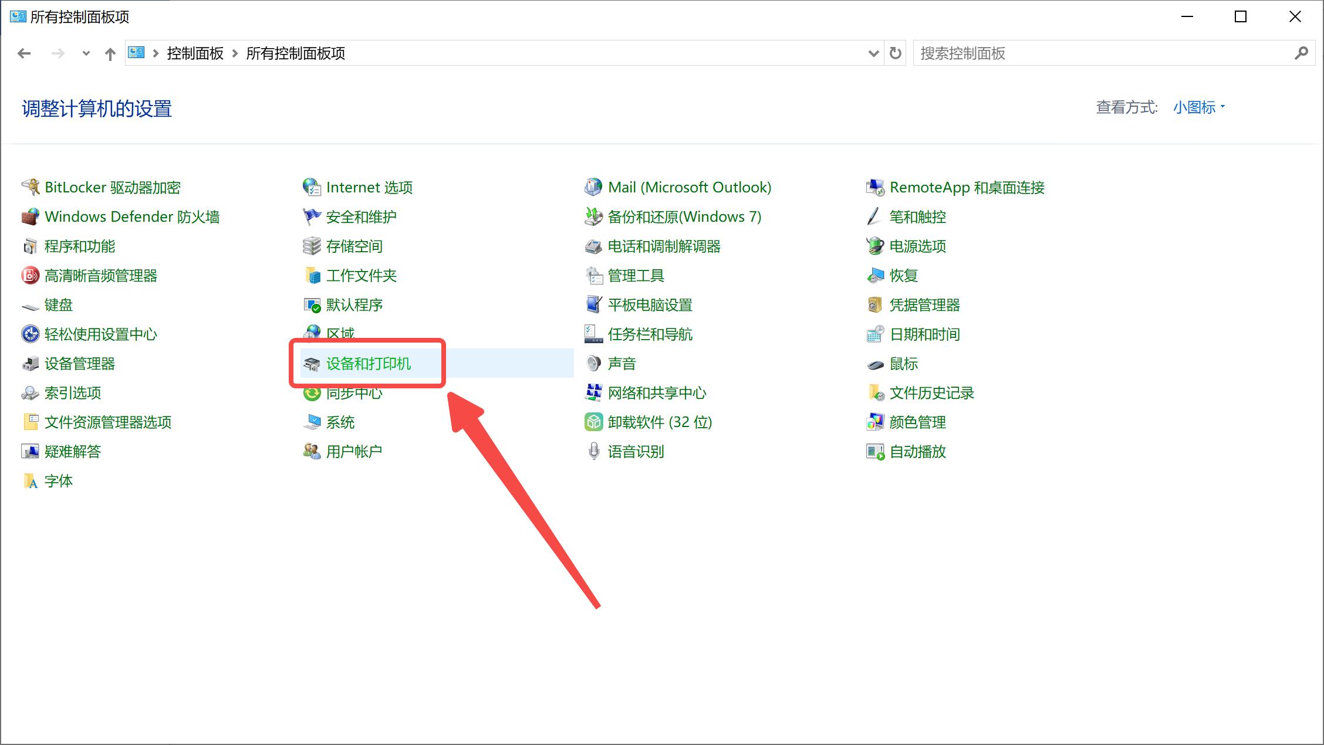Open the recent locations dropdown arrow
This screenshot has width=1324, height=745.
pos(86,53)
